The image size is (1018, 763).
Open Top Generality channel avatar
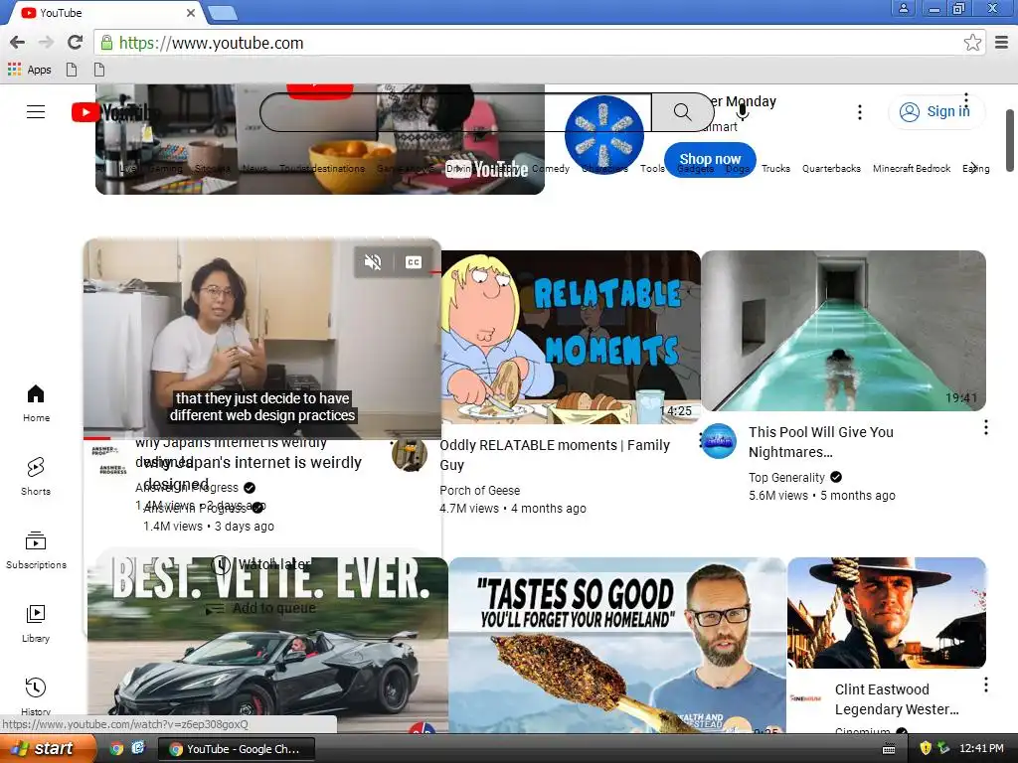[x=720, y=441]
